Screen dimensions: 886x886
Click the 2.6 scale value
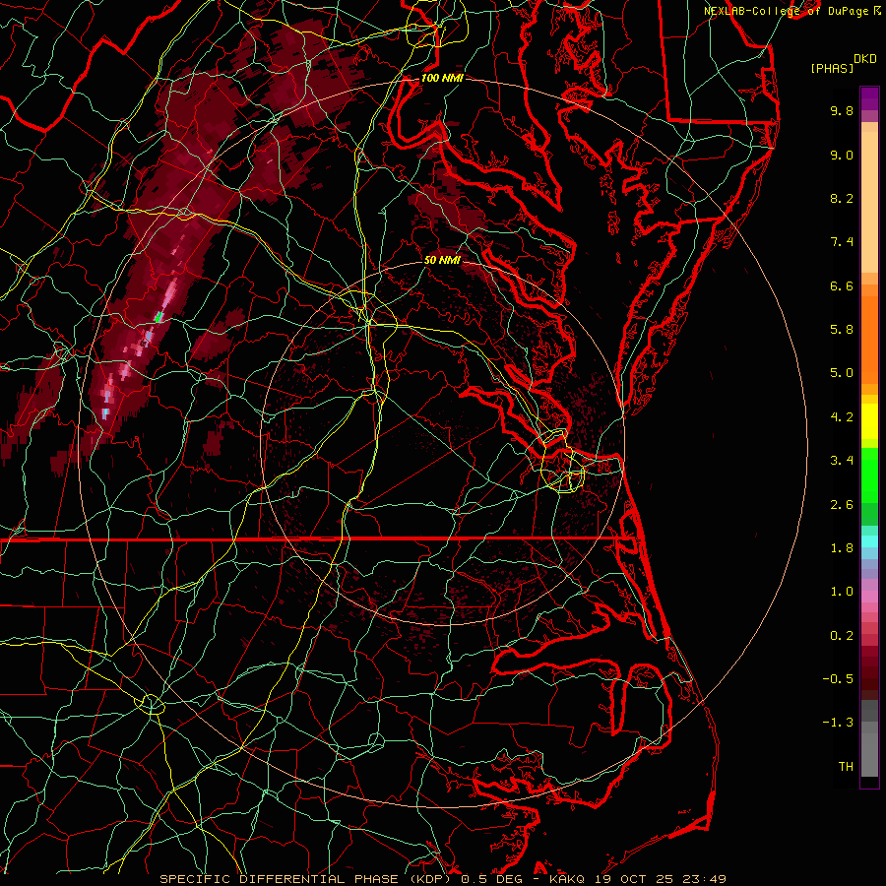[842, 505]
